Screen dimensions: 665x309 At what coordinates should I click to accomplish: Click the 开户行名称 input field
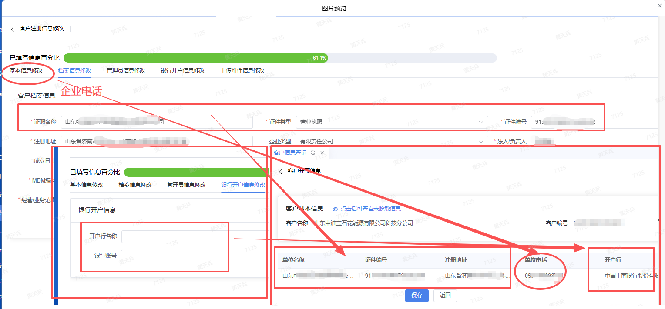(x=194, y=236)
